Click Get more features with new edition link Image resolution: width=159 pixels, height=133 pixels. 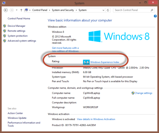[x=65, y=49]
